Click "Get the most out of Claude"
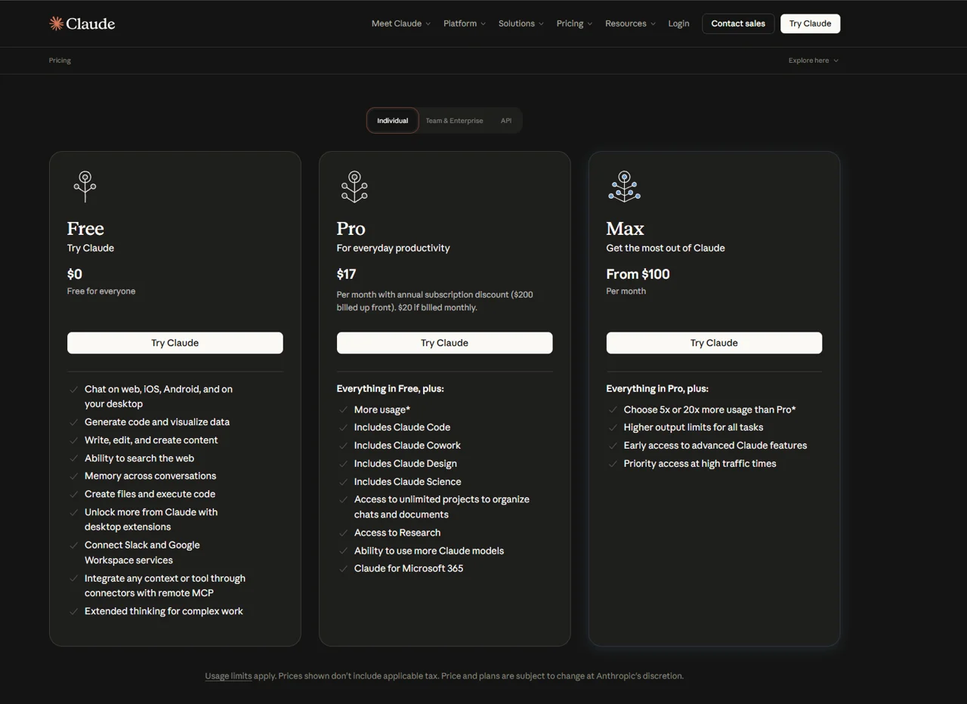 [x=666, y=248]
